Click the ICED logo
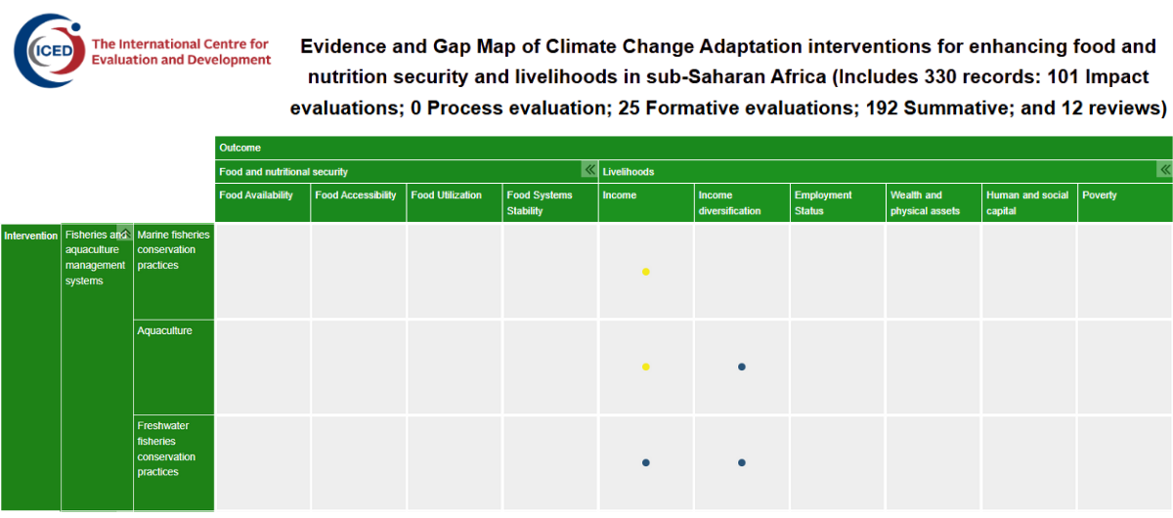The height and width of the screenshot is (518, 1173). (x=49, y=51)
